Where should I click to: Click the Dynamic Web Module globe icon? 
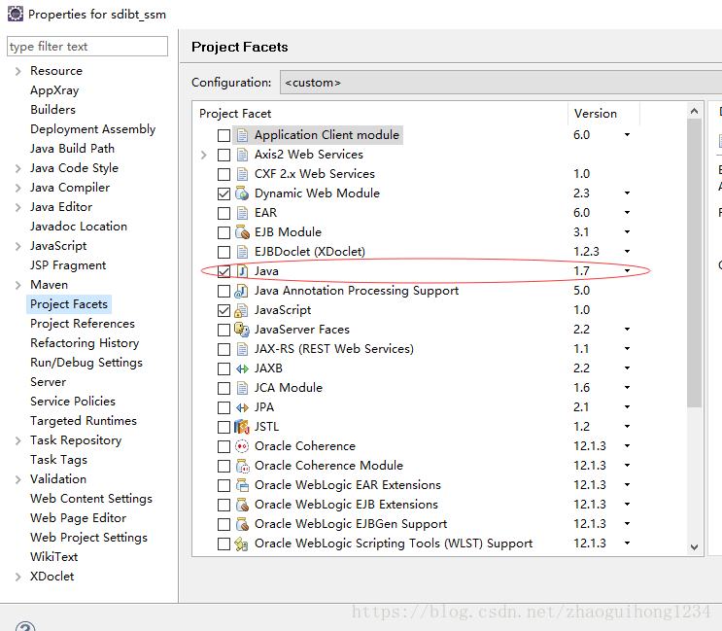coord(242,193)
